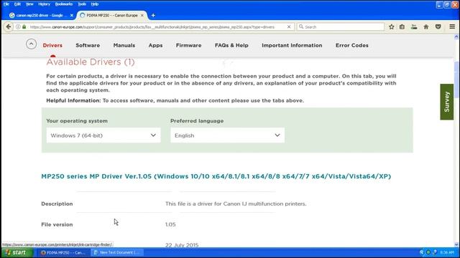Click the secure padlock icon

click(x=24, y=27)
